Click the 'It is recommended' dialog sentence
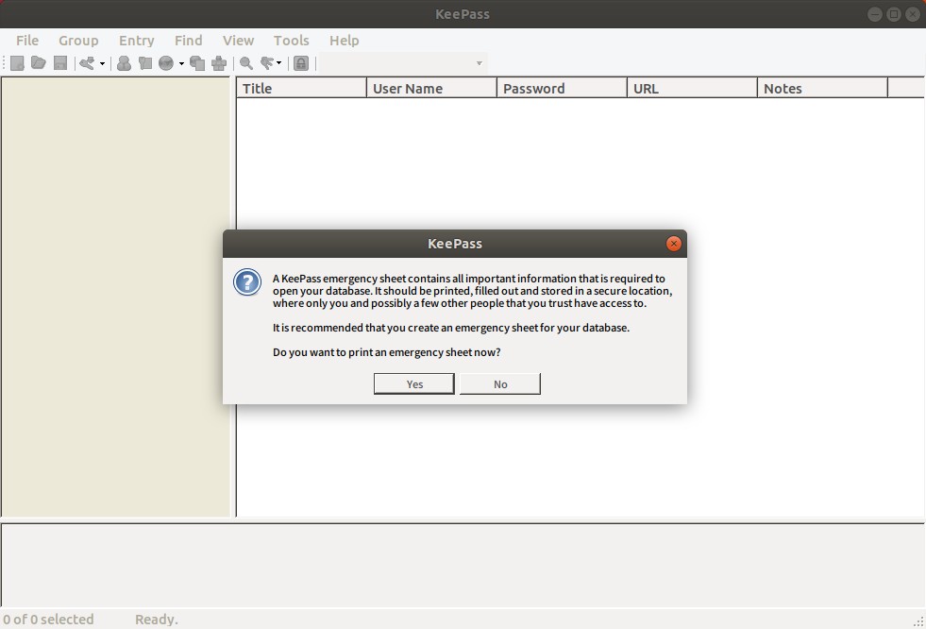 click(451, 327)
